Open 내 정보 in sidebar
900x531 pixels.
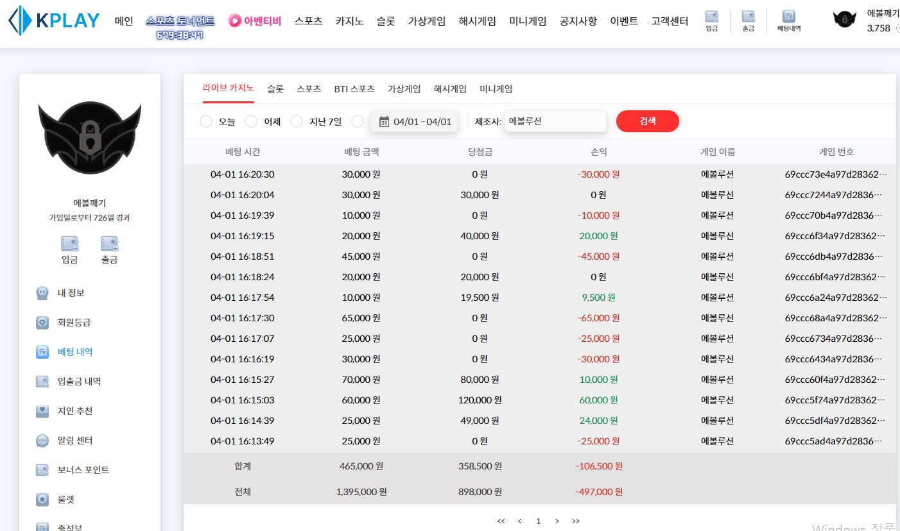(x=71, y=293)
